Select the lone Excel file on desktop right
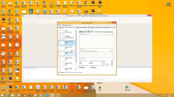 [x=127, y=88]
